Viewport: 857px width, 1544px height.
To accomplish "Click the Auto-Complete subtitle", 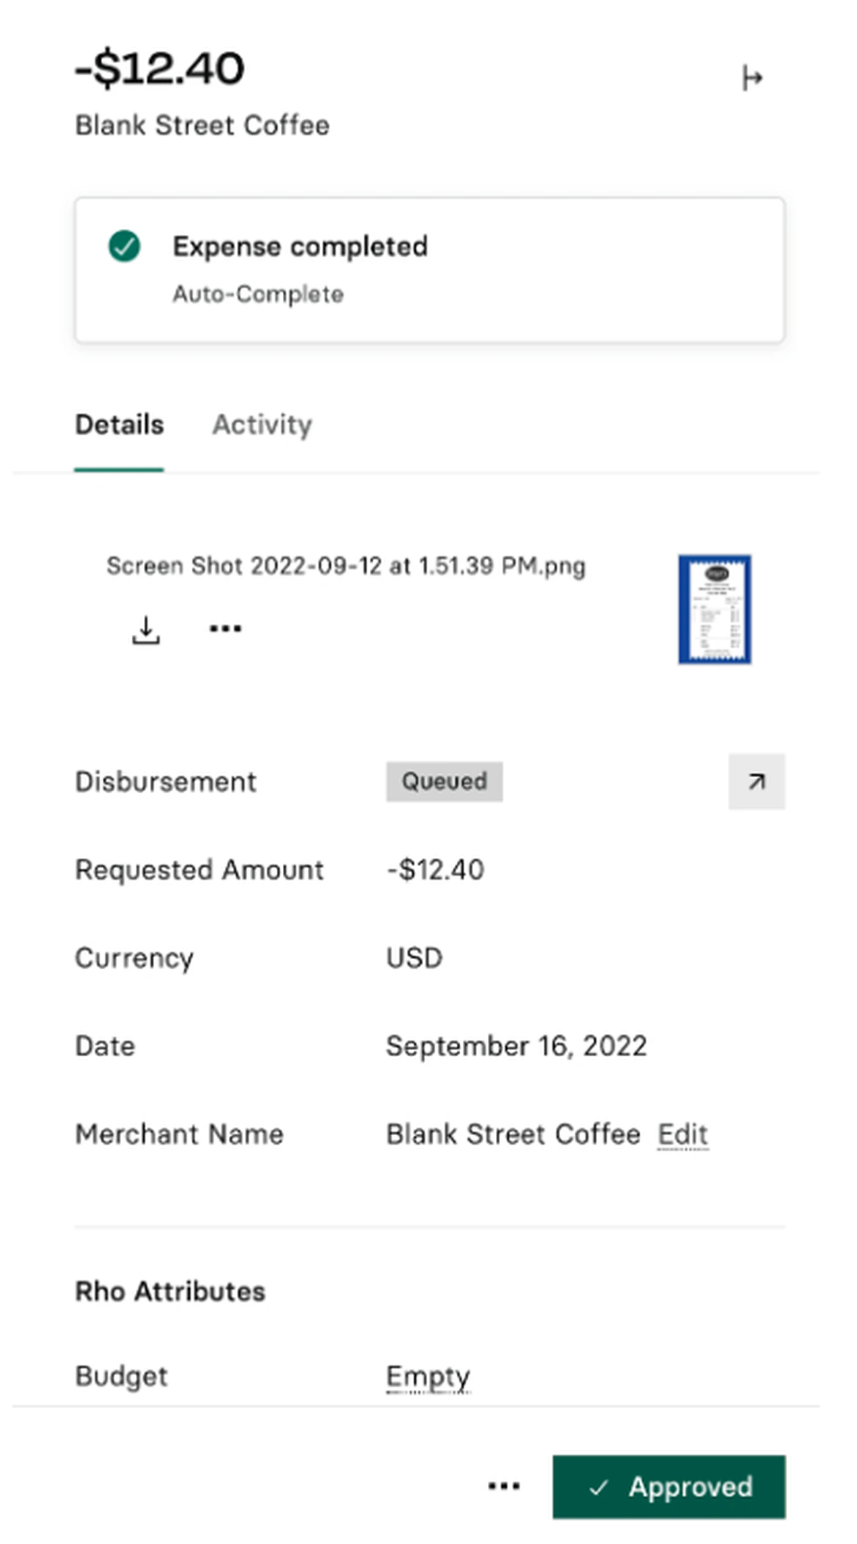I will (258, 294).
